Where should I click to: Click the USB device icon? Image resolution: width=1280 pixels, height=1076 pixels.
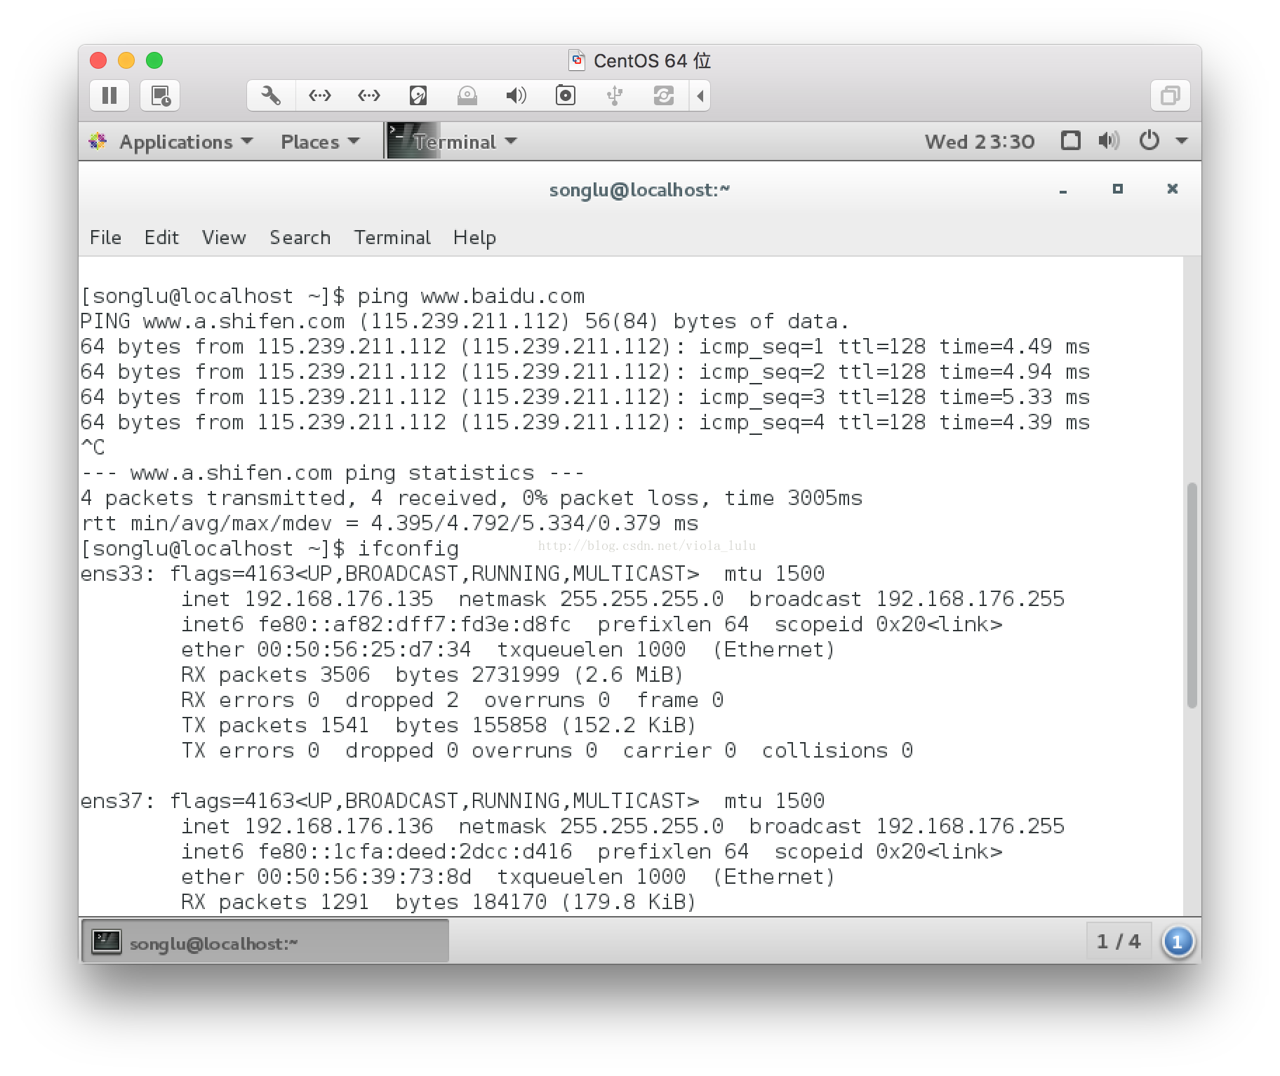point(615,95)
